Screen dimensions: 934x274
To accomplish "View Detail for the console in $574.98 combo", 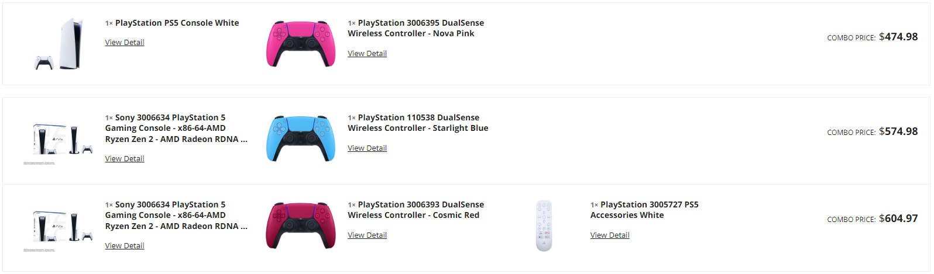I will tap(125, 159).
